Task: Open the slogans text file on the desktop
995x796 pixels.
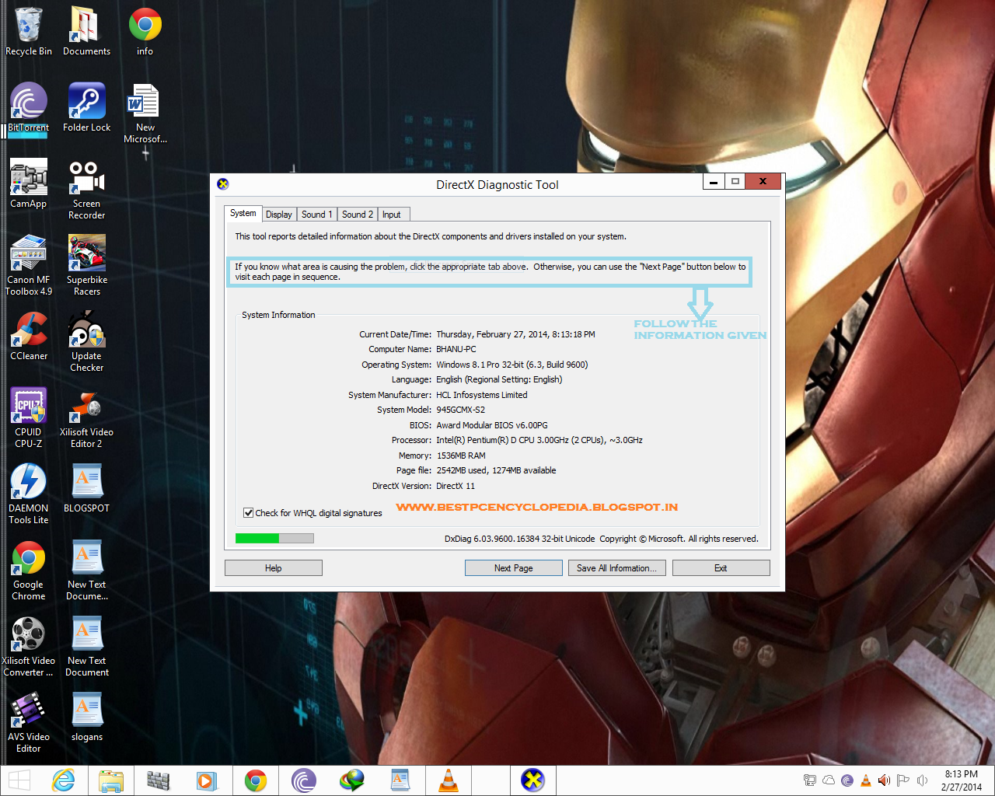Action: coord(86,717)
